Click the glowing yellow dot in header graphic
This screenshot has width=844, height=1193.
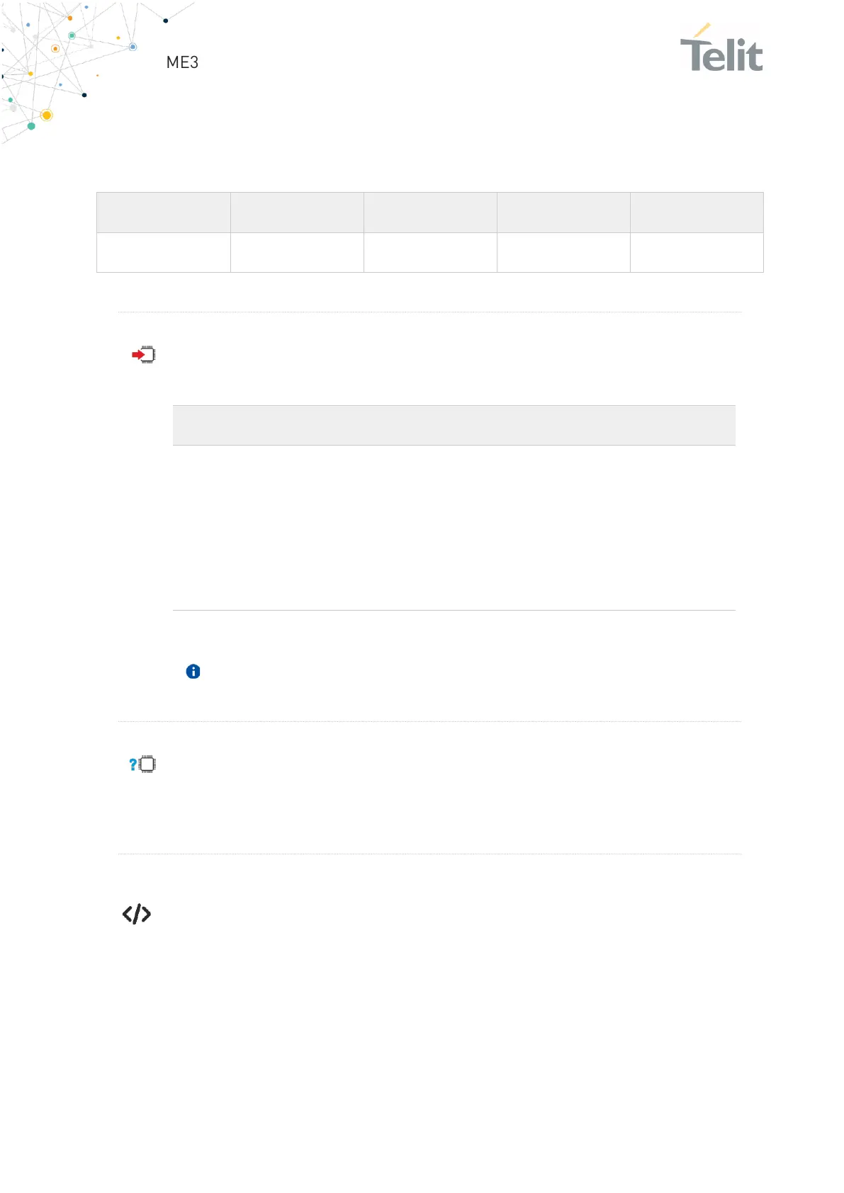coord(47,115)
